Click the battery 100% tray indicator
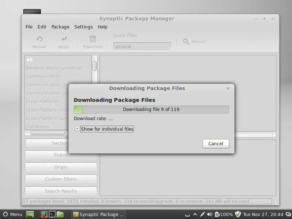Screen dimensions: 292x219 tap(224, 214)
